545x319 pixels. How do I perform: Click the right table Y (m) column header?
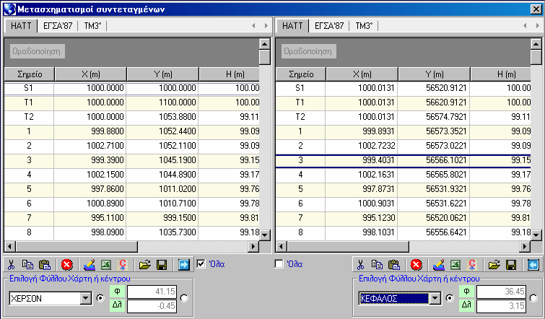[434, 74]
